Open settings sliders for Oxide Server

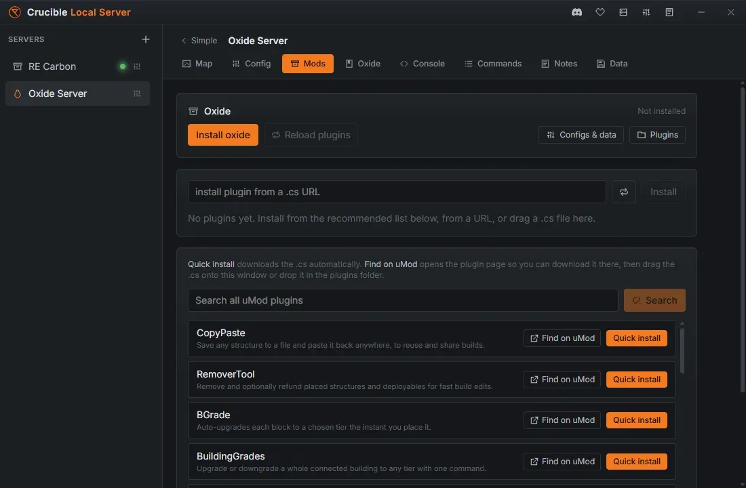pyautogui.click(x=137, y=94)
